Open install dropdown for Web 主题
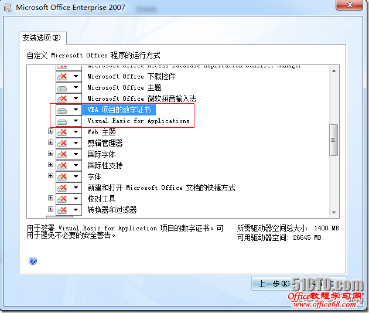 tap(76, 132)
